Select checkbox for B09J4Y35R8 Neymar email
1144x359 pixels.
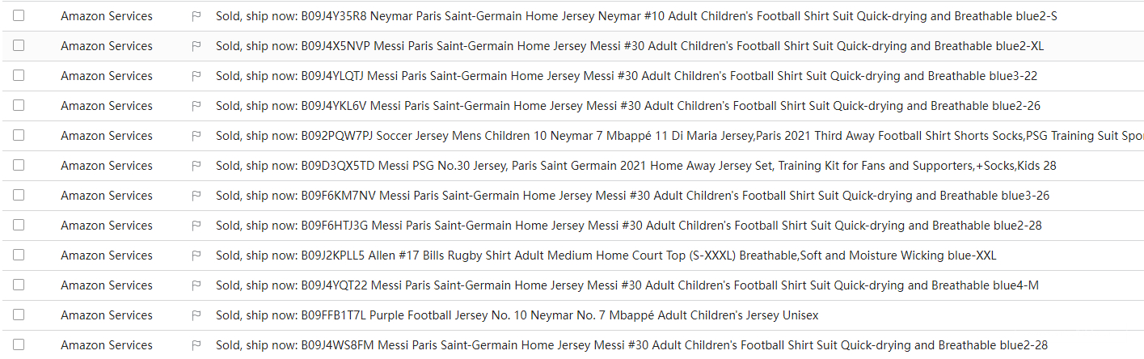[x=19, y=15]
